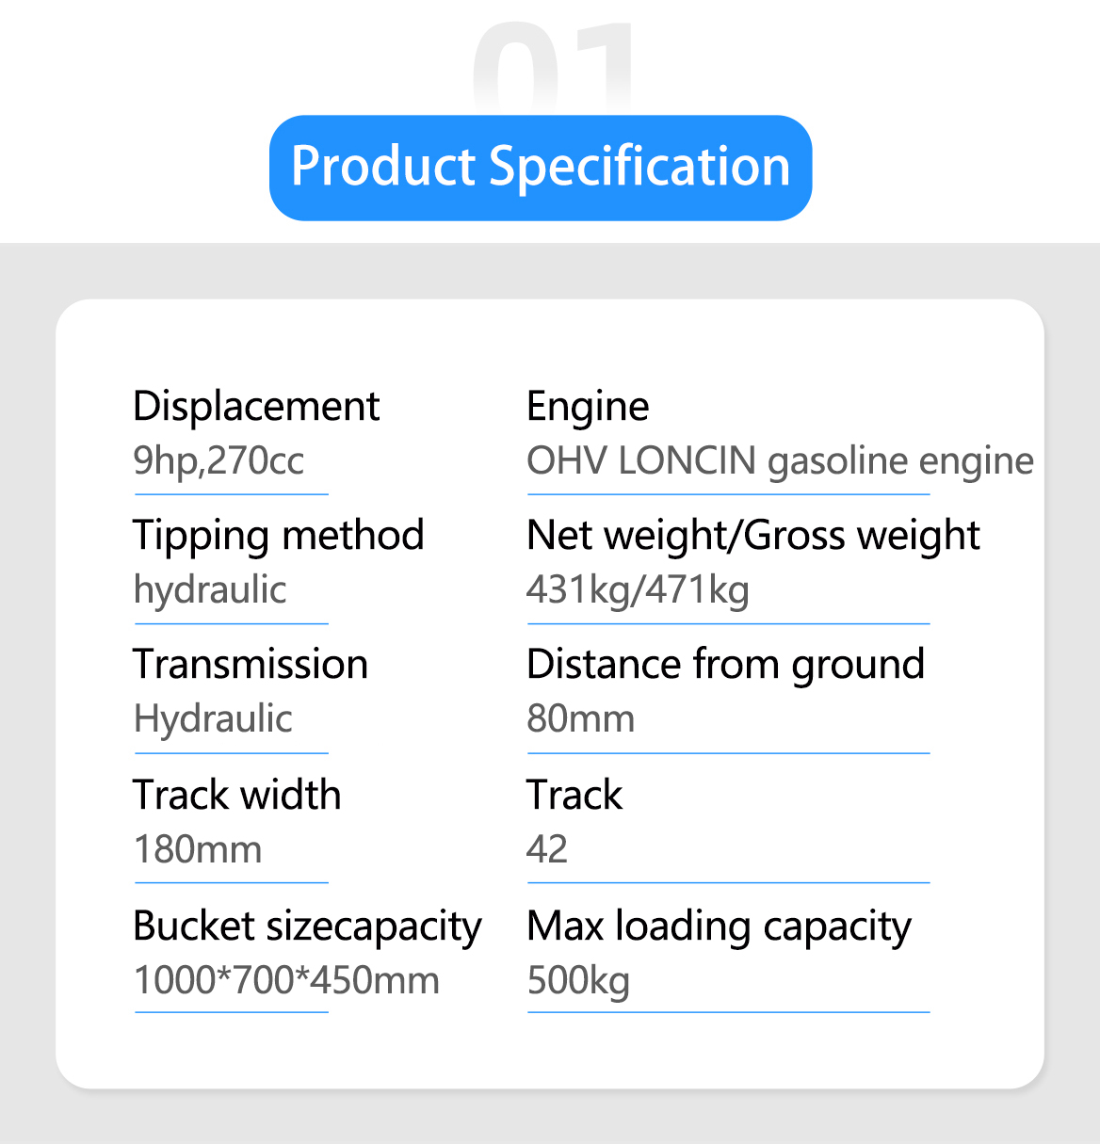Select Max loading capacity heading
The image size is (1100, 1144).
coord(719,927)
